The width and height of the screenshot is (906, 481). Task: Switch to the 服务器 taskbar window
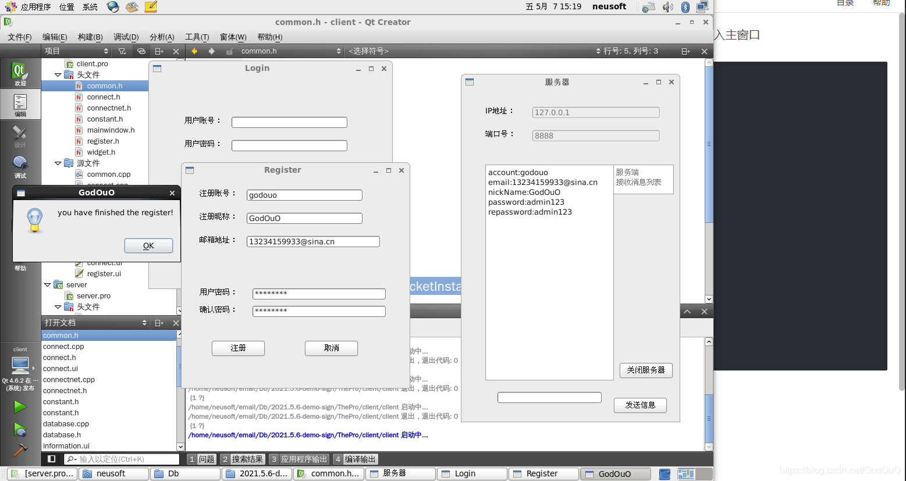[400, 474]
